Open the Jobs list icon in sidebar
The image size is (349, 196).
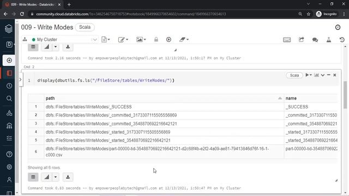9,138
